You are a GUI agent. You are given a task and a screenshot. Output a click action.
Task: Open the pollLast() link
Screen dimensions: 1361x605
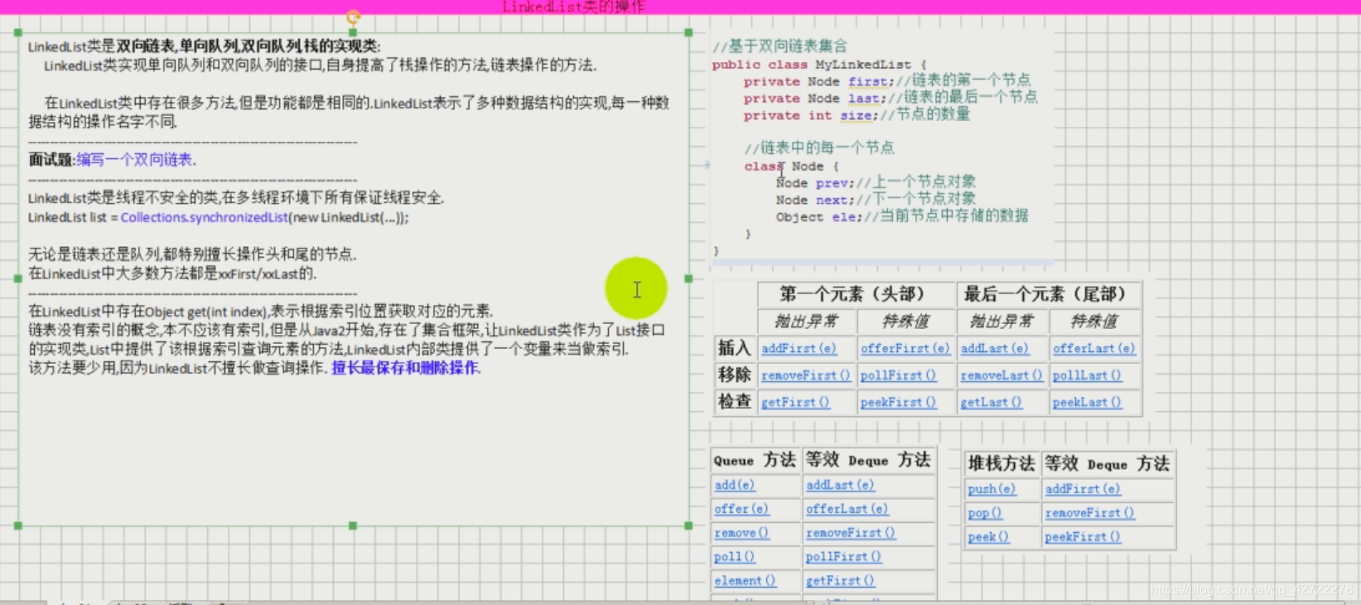tap(1087, 375)
